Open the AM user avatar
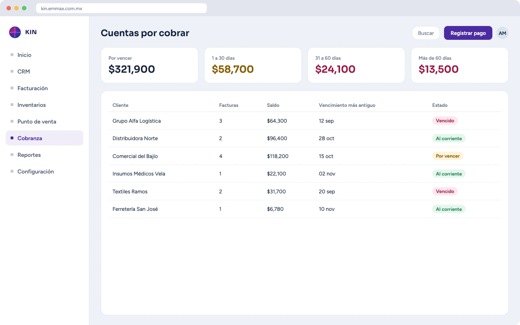Viewport: 520px width, 325px height. pyautogui.click(x=503, y=33)
